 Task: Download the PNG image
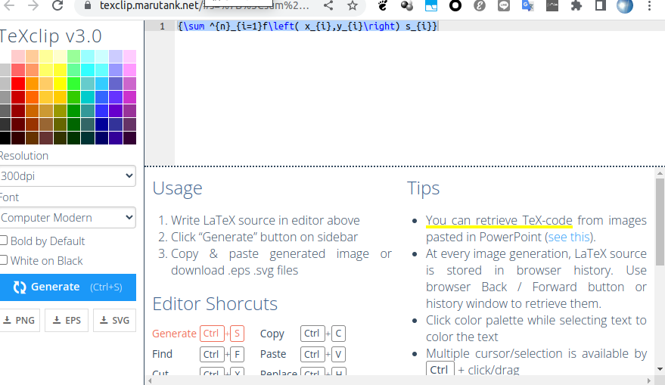[x=20, y=320]
